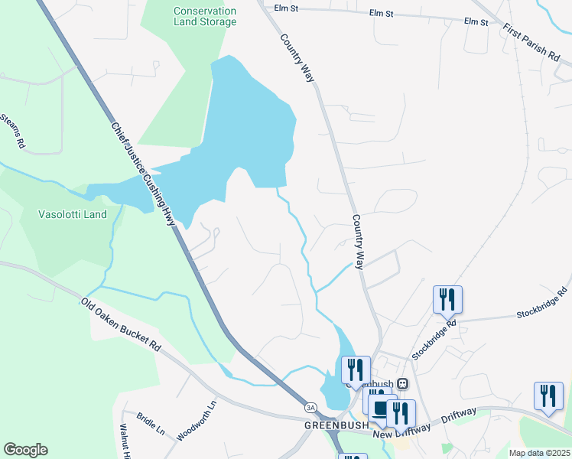572x459 pixels.
Task: Click the Map data ©2025 attribution
Action: (x=540, y=454)
